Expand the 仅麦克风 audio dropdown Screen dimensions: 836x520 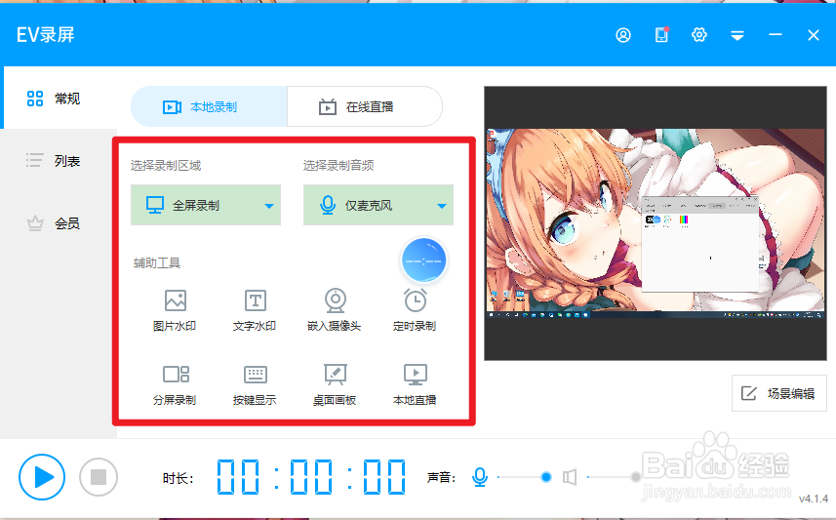378,205
